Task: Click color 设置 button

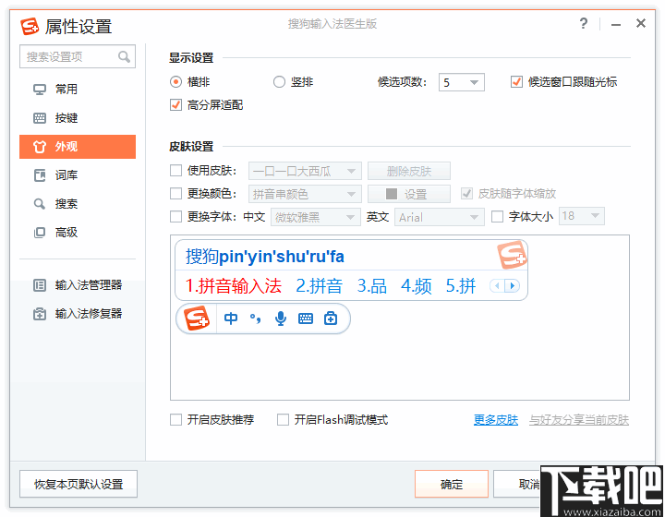Action: point(409,194)
